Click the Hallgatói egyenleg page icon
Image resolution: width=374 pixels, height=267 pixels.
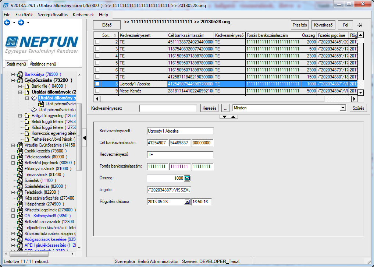[x=27, y=116]
